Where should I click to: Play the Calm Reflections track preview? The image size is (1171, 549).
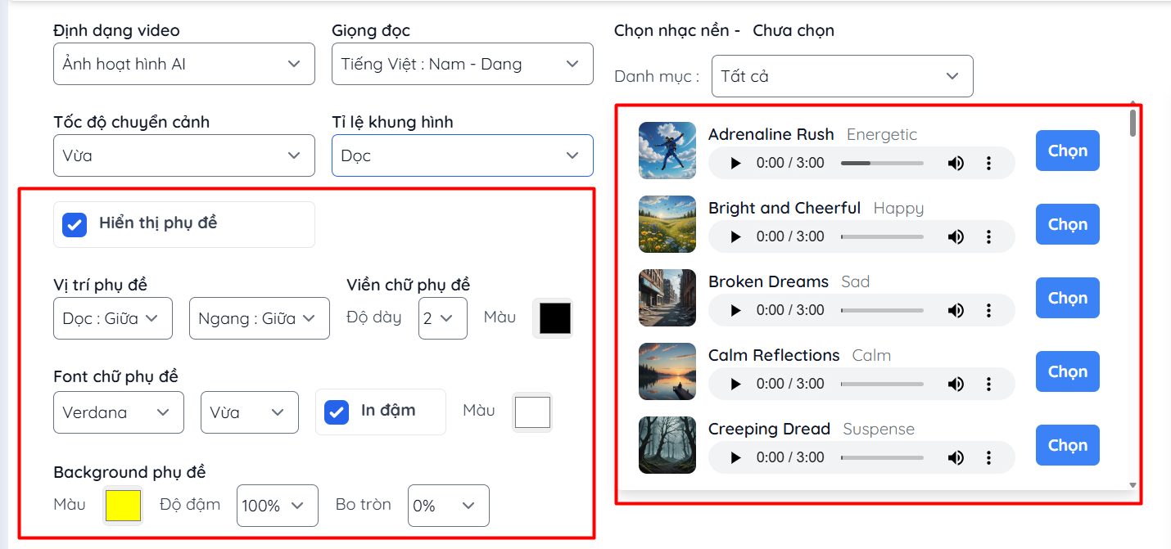click(735, 384)
